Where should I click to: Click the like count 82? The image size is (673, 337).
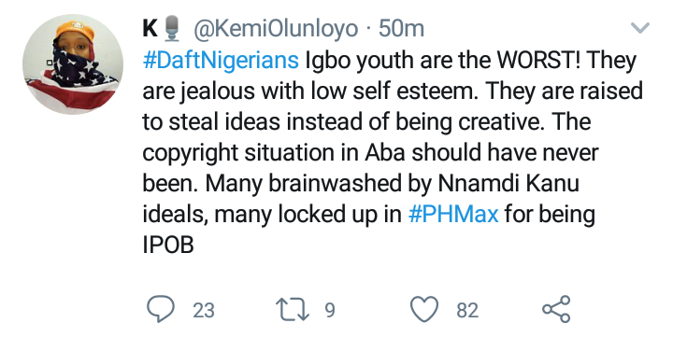467,310
